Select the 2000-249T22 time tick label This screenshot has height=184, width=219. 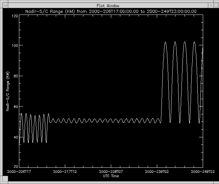pos(202,172)
